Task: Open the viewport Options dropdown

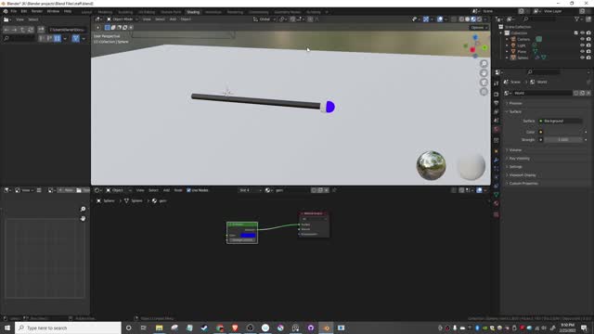Action: tap(479, 27)
